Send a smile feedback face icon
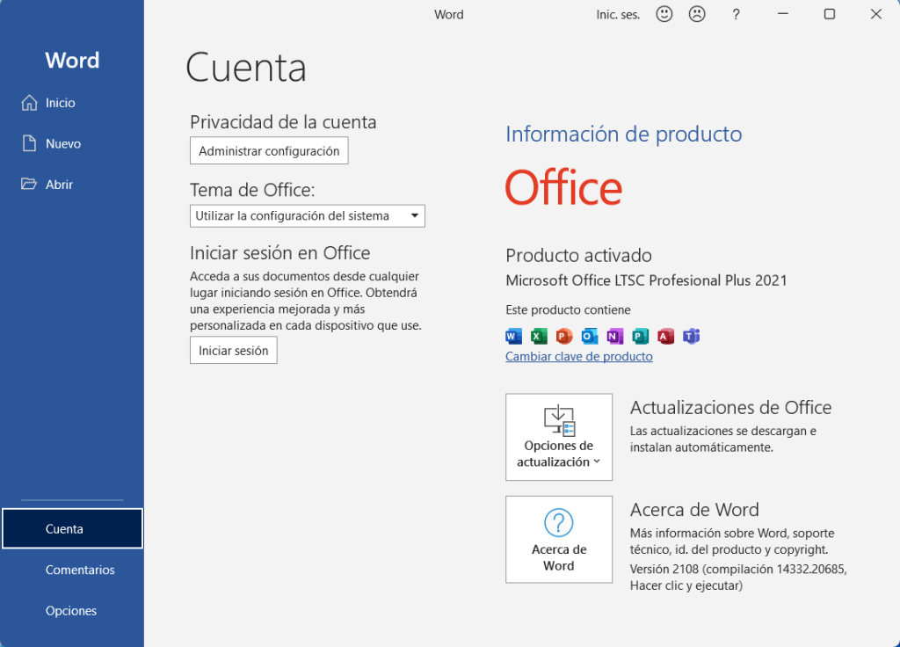The height and width of the screenshot is (647, 900). (664, 14)
